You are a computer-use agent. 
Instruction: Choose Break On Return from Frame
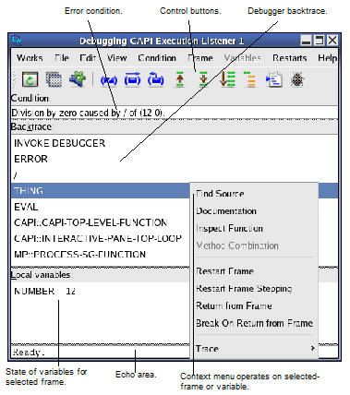[254, 323]
